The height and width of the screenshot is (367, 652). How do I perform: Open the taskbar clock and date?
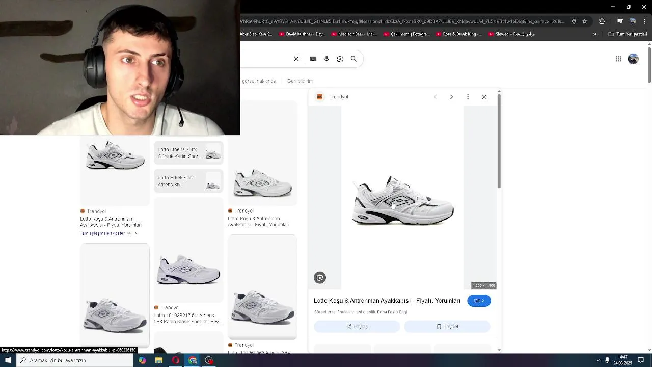pos(622,360)
